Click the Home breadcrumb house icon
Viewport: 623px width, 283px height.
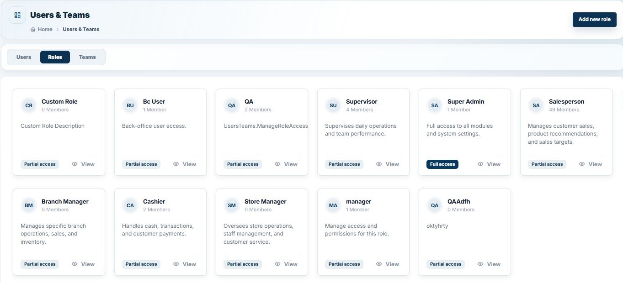click(x=33, y=29)
